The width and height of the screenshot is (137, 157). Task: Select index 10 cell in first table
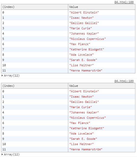pyautogui.click(x=35, y=65)
